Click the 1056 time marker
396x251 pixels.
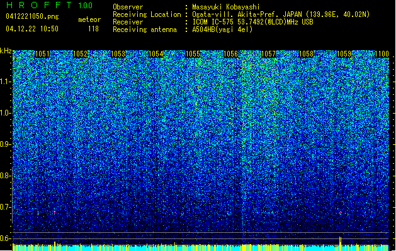coord(231,54)
